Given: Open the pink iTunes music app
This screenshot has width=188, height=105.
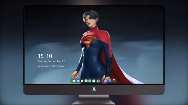Looking at the screenshot, I should point(106,81).
